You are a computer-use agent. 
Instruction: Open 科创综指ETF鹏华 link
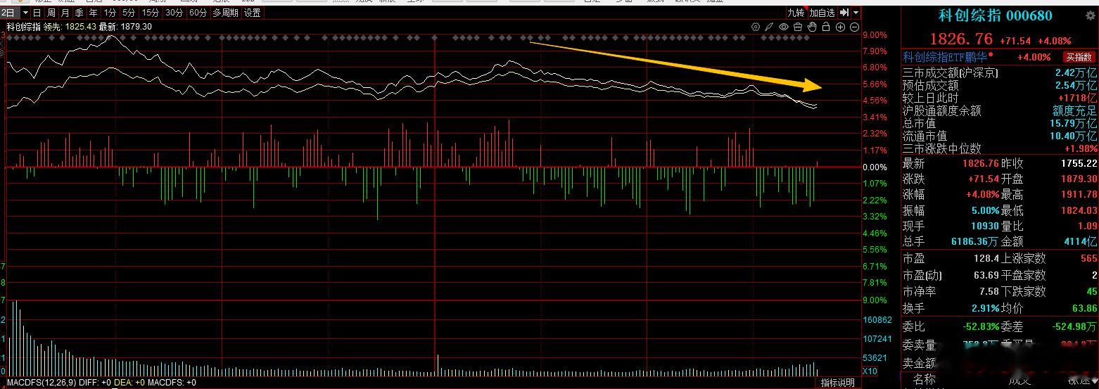tap(945, 57)
